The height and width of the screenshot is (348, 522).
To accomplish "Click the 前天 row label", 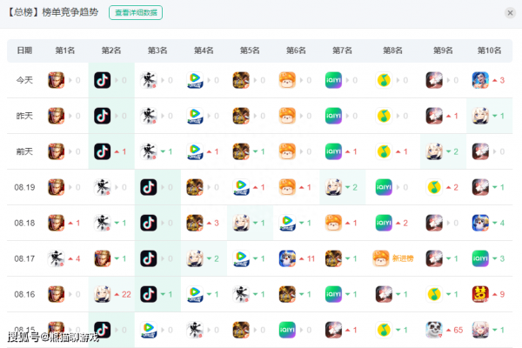I will 24,151.
